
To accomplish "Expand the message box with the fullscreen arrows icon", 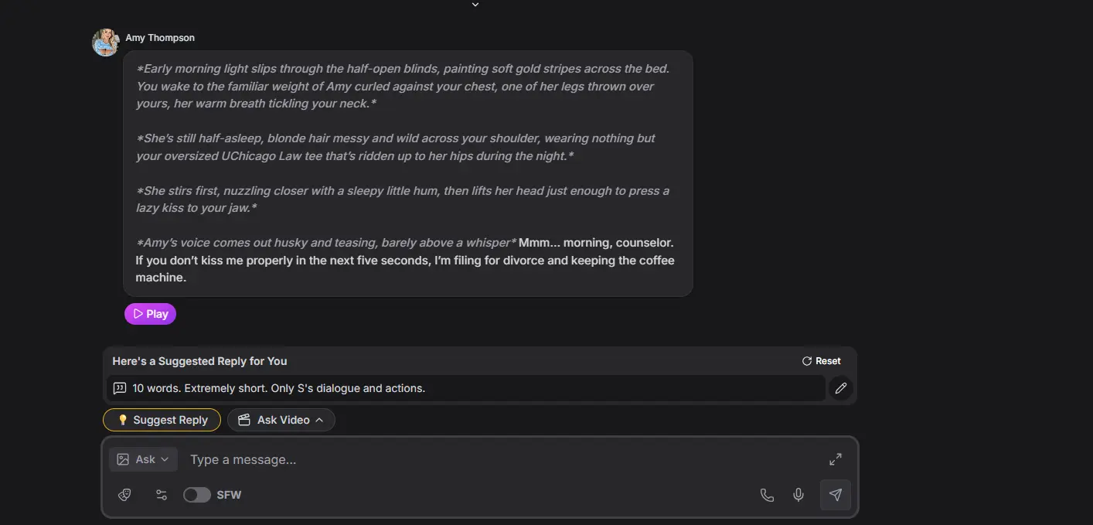I will (836, 459).
